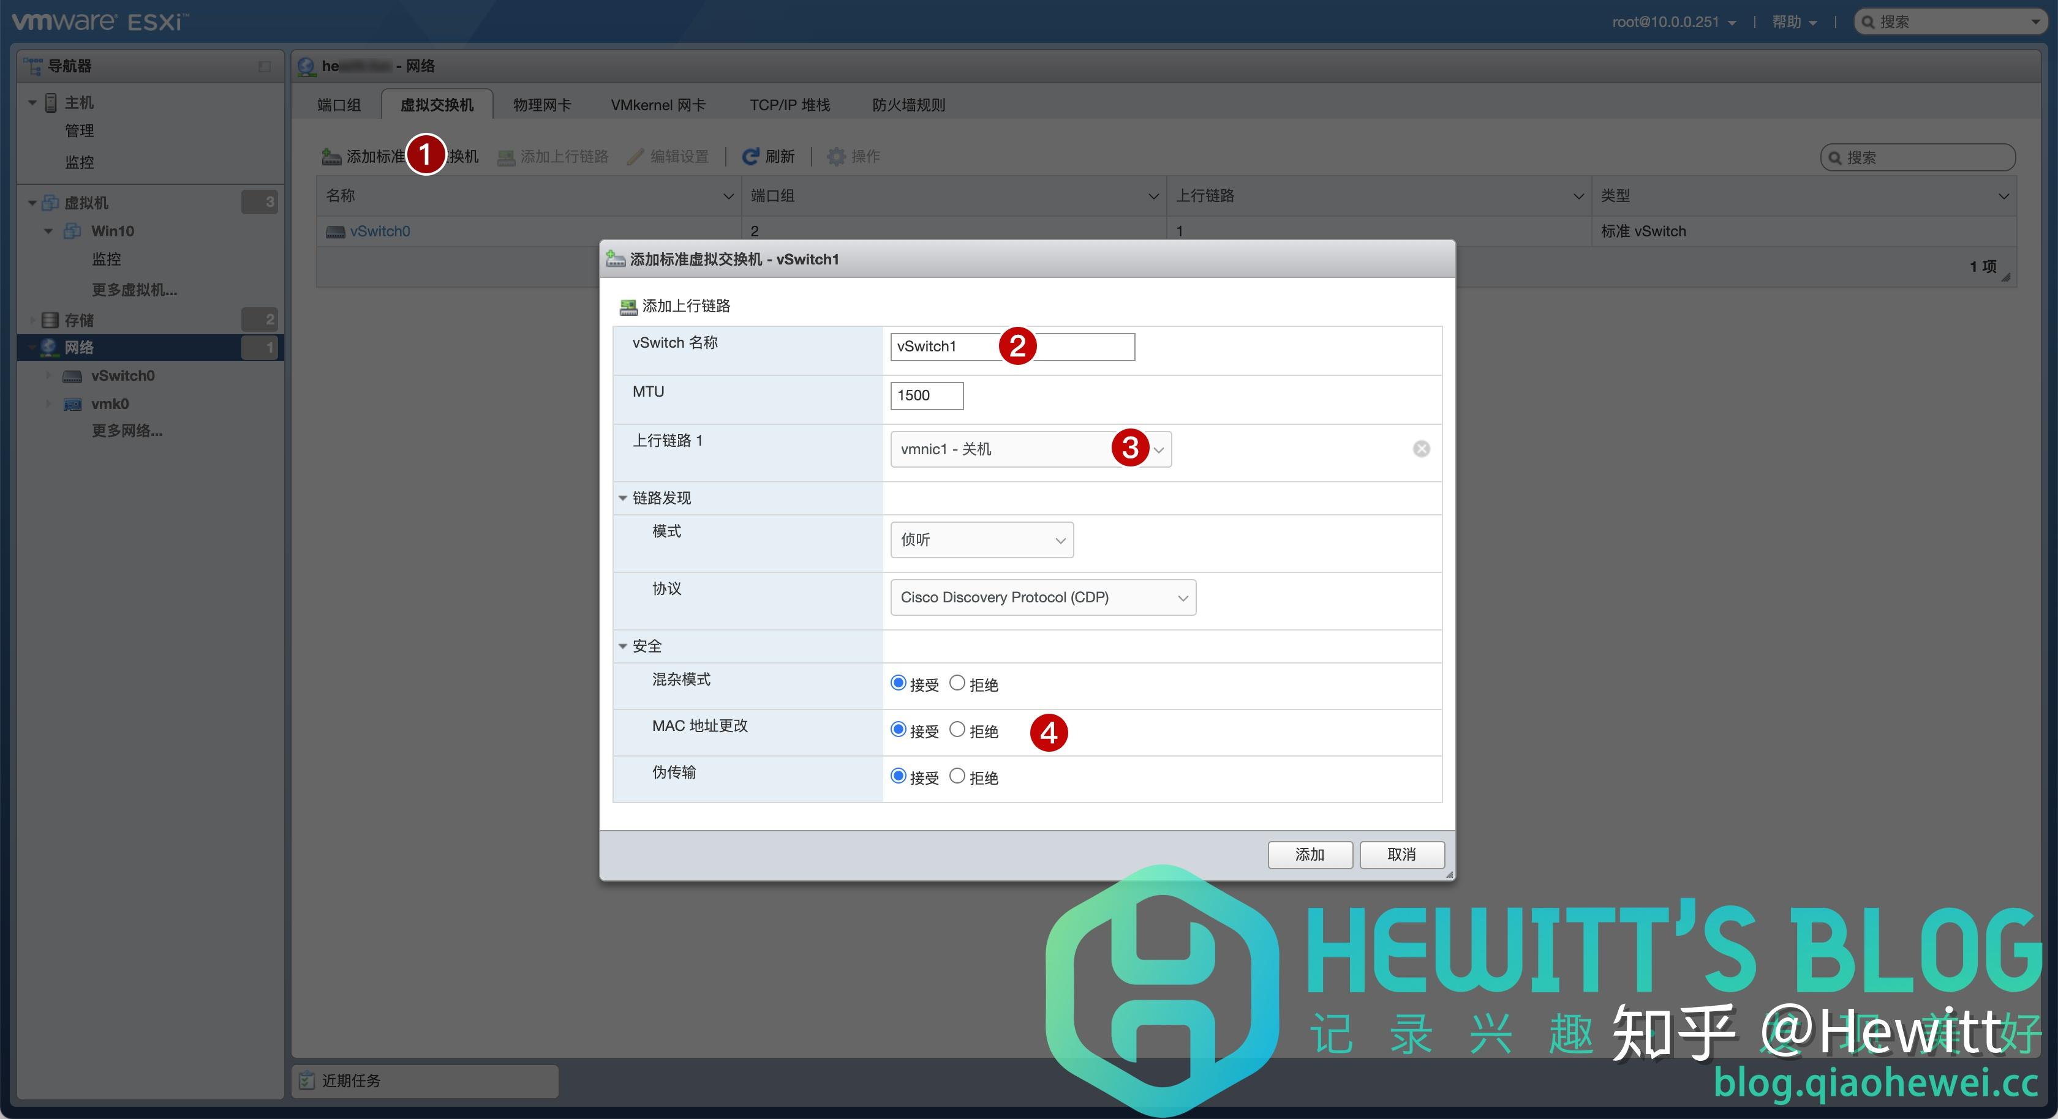Click the search magnifier in the top bar
The image size is (2058, 1119).
(x=1868, y=21)
